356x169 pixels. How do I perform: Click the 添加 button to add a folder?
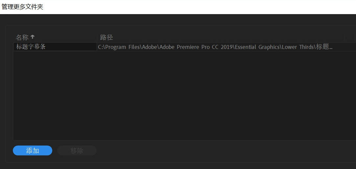[x=33, y=151]
